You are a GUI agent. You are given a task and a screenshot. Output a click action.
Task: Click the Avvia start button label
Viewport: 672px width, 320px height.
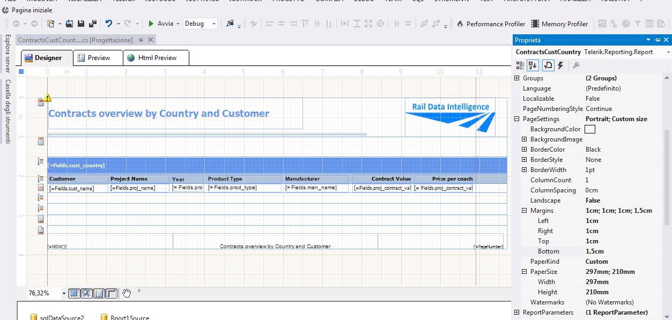(x=165, y=24)
